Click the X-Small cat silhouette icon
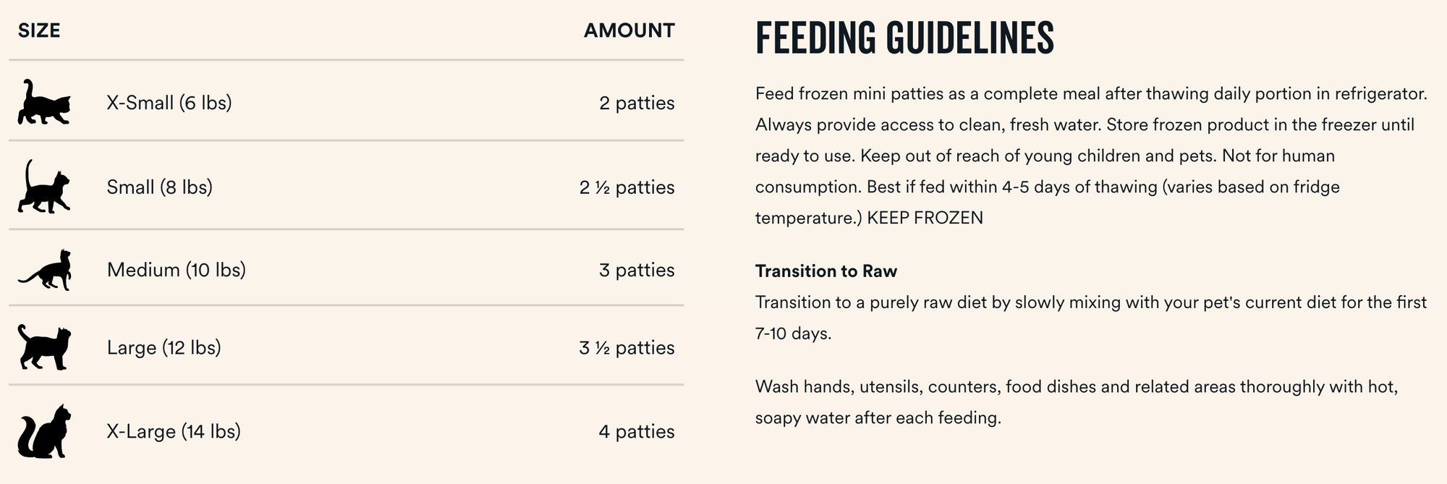 44,103
